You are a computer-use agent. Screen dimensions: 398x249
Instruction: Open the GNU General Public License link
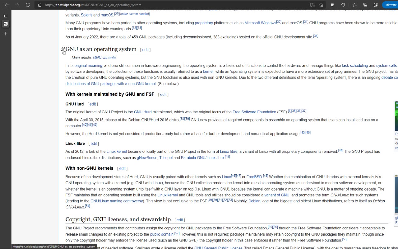(x=218, y=248)
